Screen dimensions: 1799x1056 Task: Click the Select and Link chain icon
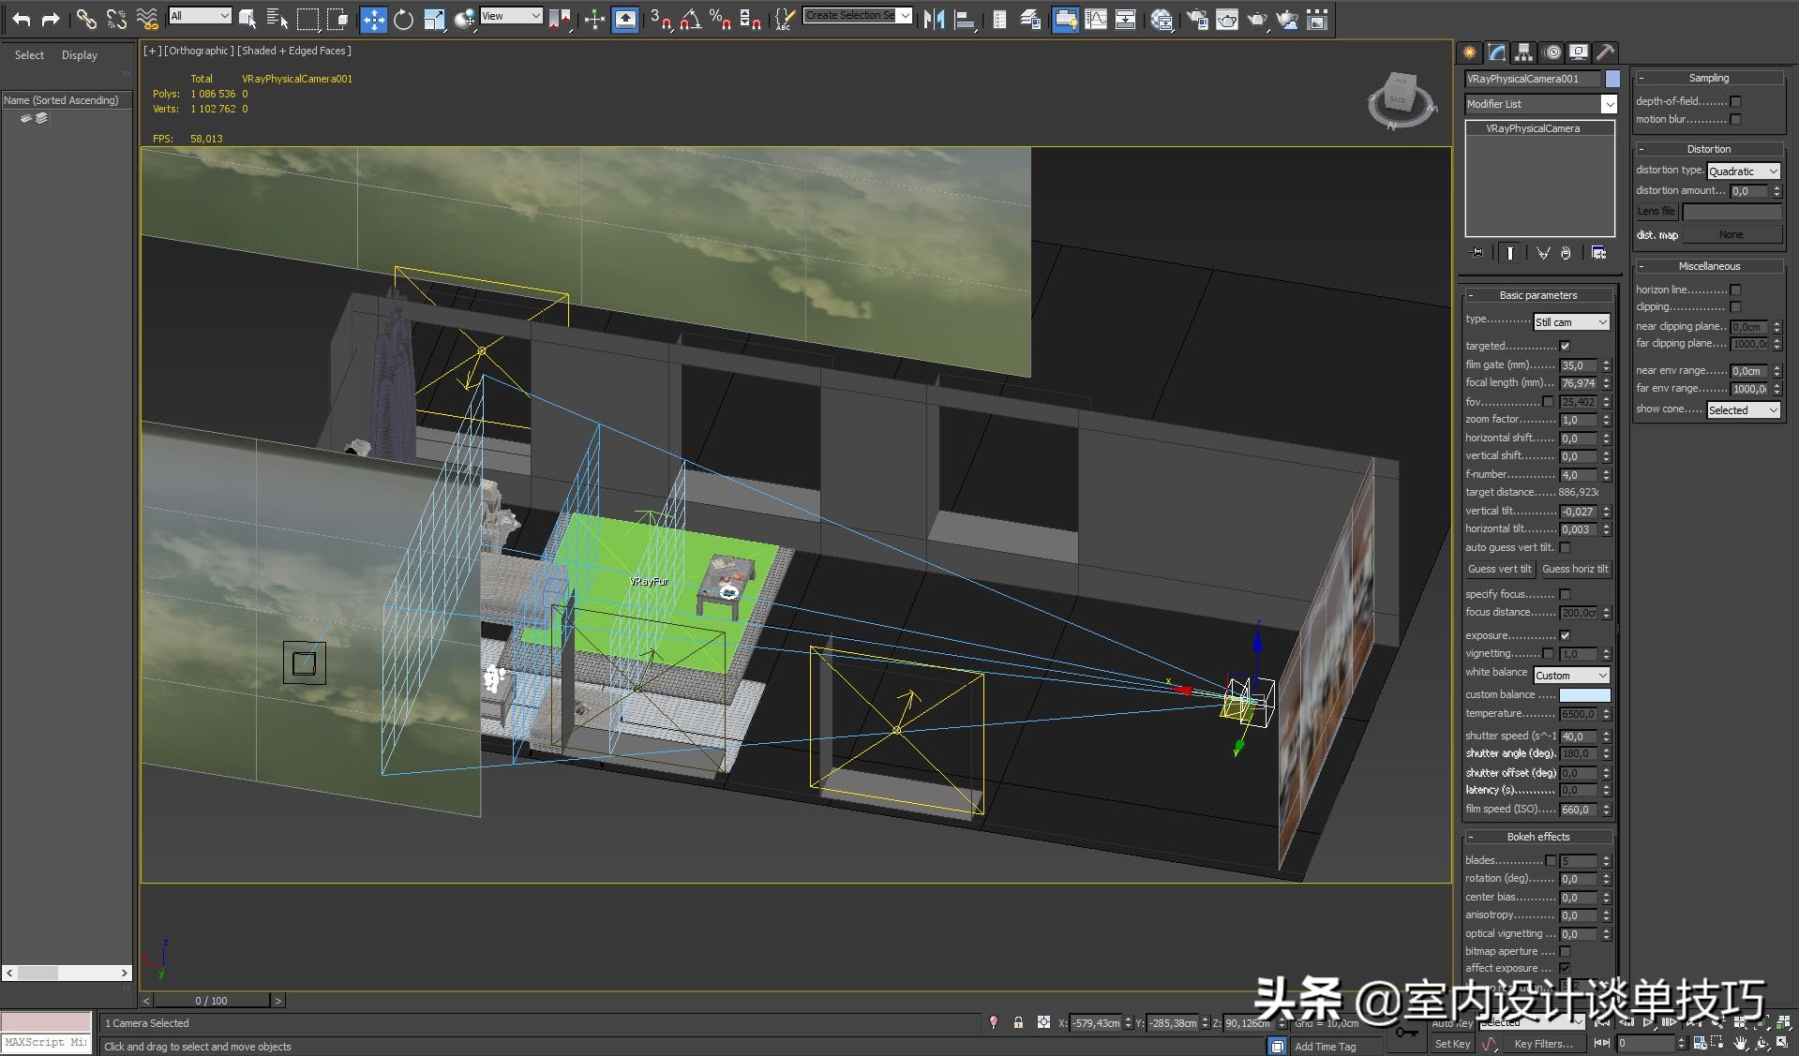[86, 19]
